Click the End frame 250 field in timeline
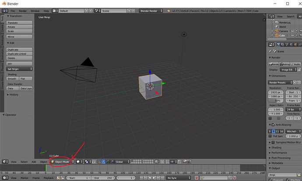The width and height of the screenshot is (302, 181). click(x=103, y=178)
